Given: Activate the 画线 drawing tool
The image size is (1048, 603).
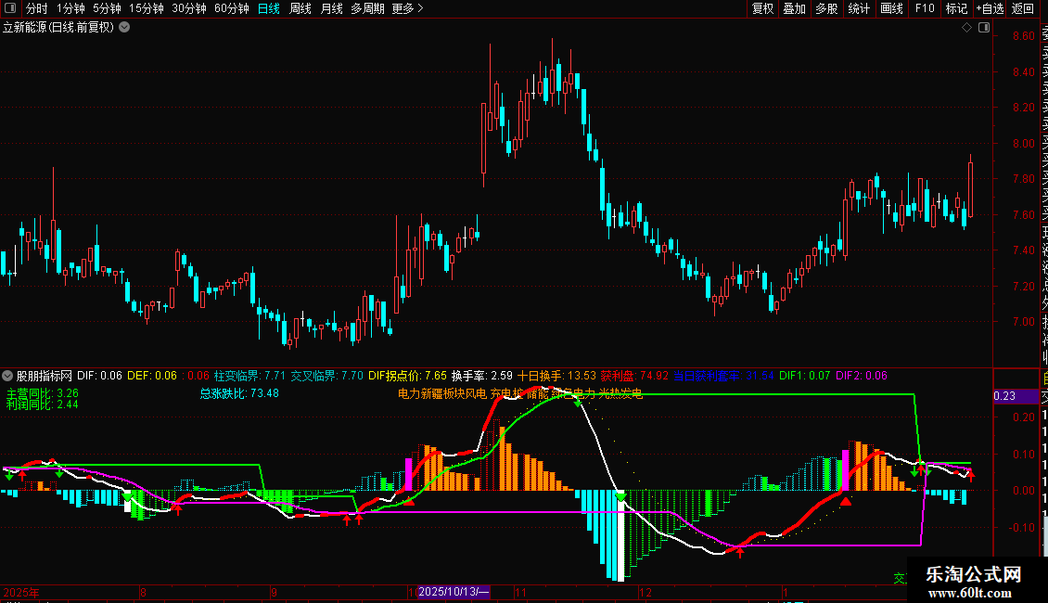Looking at the screenshot, I should click(891, 8).
